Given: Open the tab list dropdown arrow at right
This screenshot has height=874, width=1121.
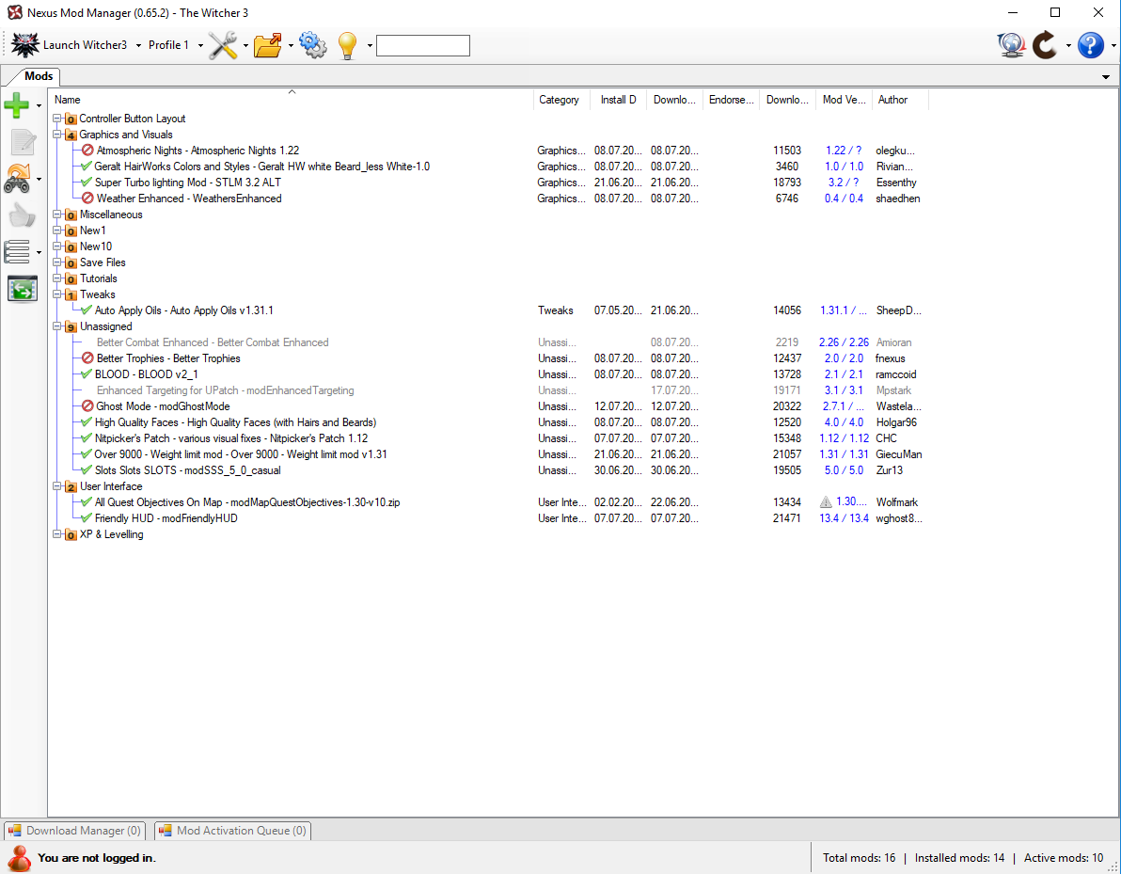Looking at the screenshot, I should tap(1106, 76).
